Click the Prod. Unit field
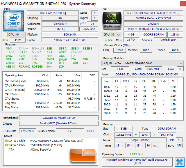The image size is (186, 168). point(89,29)
